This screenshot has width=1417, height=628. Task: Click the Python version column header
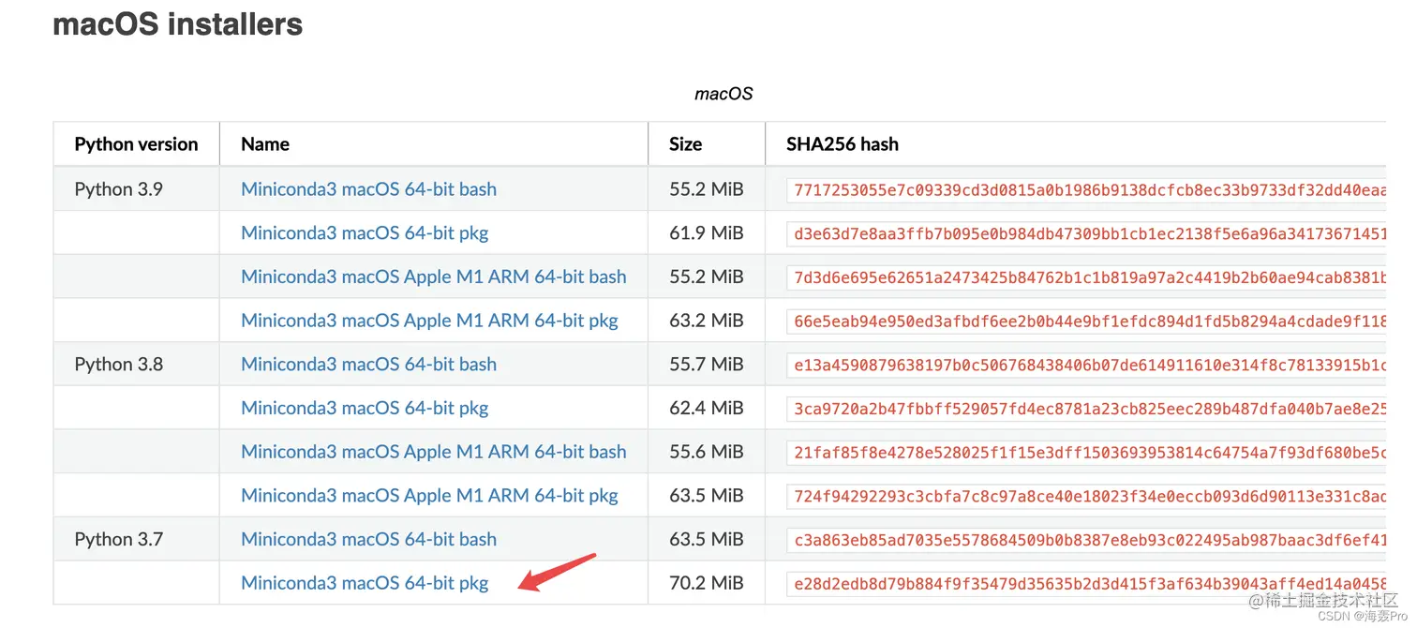tap(136, 144)
